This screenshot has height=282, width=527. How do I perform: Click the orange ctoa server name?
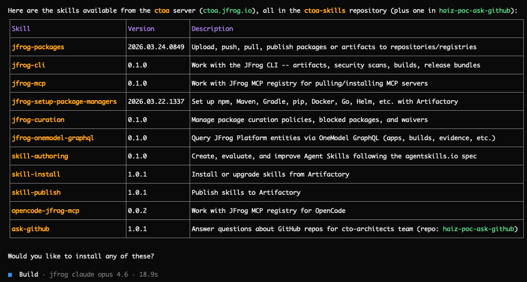coord(162,10)
